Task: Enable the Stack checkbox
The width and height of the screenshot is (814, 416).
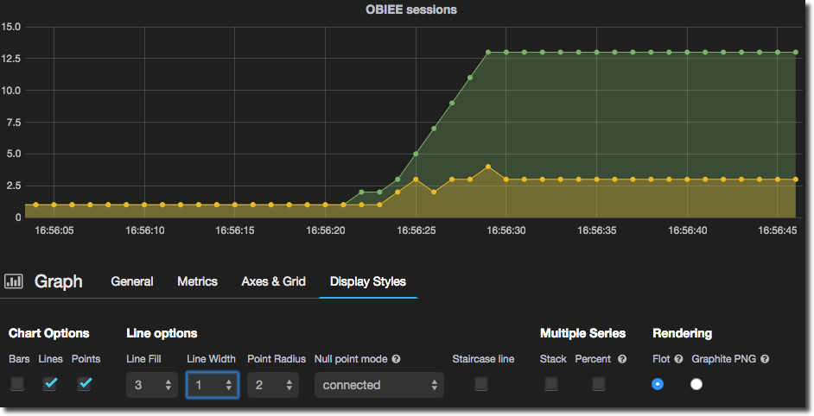Action: pyautogui.click(x=551, y=384)
